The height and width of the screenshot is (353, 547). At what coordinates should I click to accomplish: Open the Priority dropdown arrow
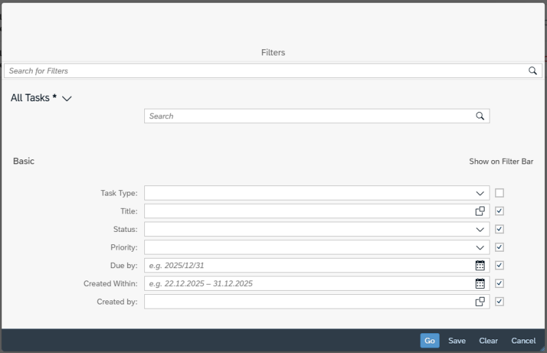coord(480,248)
